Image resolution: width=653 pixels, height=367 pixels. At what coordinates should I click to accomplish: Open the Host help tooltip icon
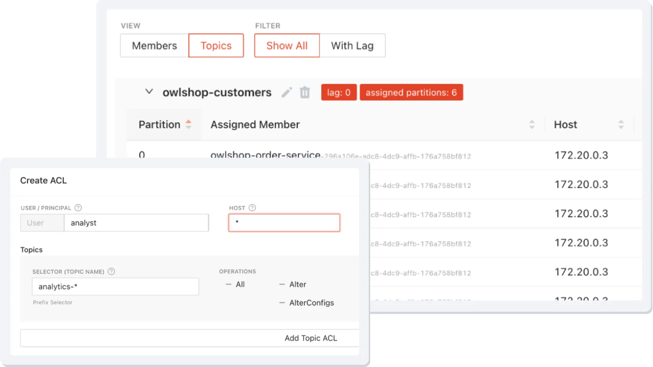(252, 208)
